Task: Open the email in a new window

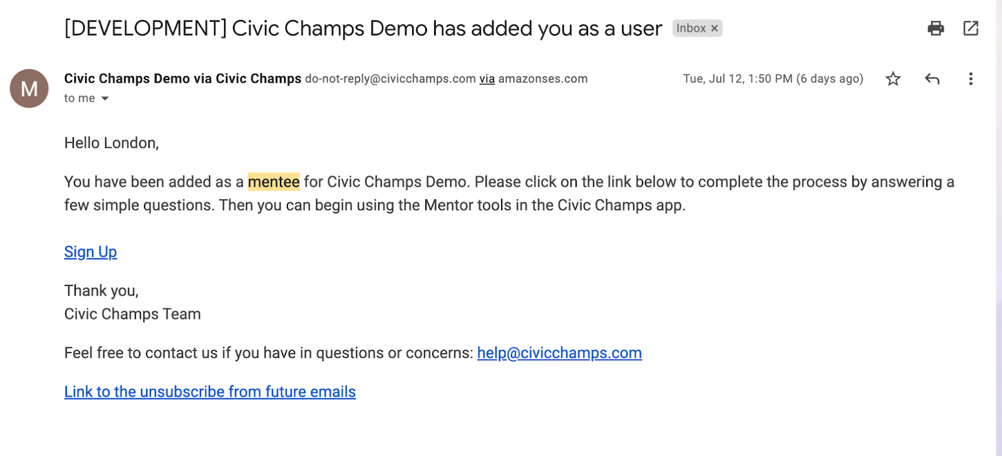Action: click(971, 28)
